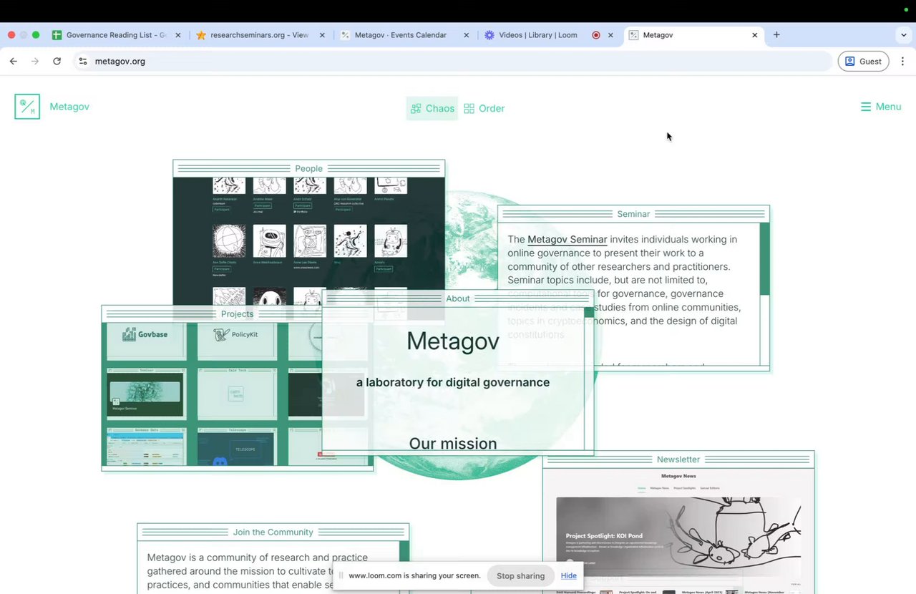The height and width of the screenshot is (594, 916).
Task: Open the site information icon in address bar
Action: tap(83, 62)
